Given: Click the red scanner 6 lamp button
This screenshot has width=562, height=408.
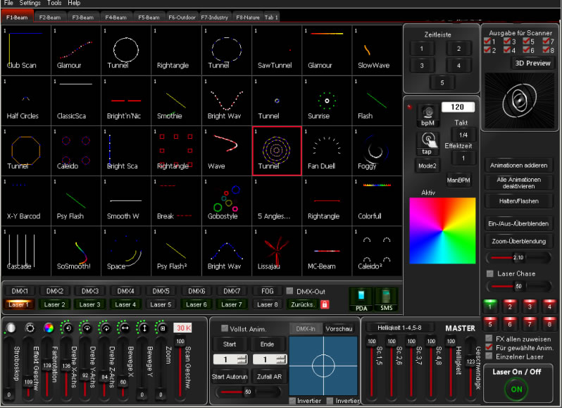Looking at the screenshot, I should tap(510, 323).
